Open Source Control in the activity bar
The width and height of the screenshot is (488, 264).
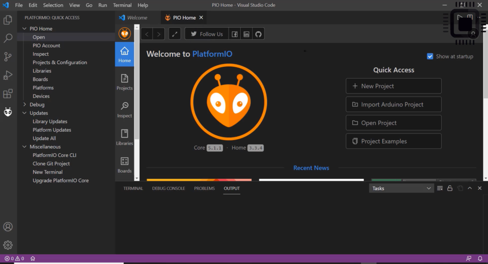click(x=8, y=56)
